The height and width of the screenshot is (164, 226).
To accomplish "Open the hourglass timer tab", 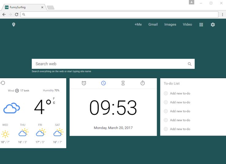I will (x=123, y=83).
